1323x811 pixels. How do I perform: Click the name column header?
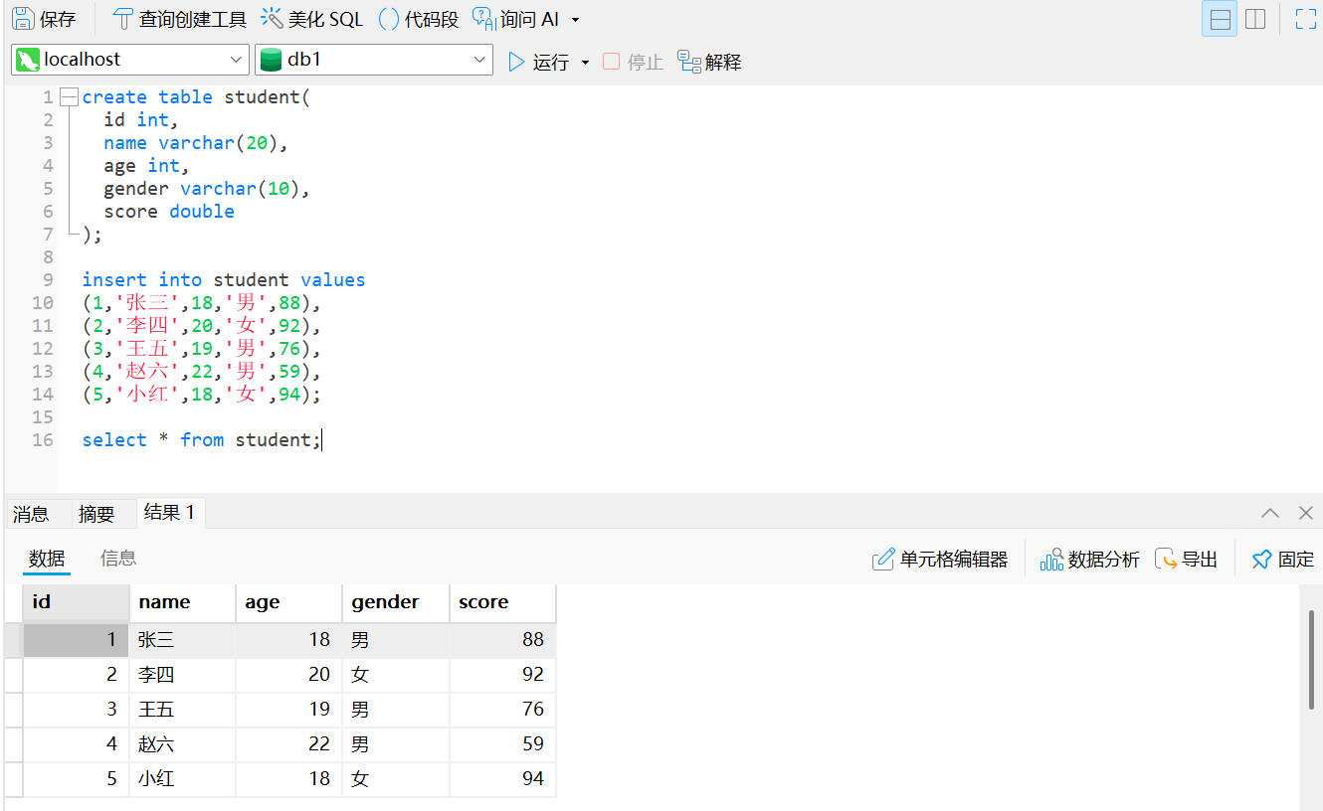[x=183, y=602]
